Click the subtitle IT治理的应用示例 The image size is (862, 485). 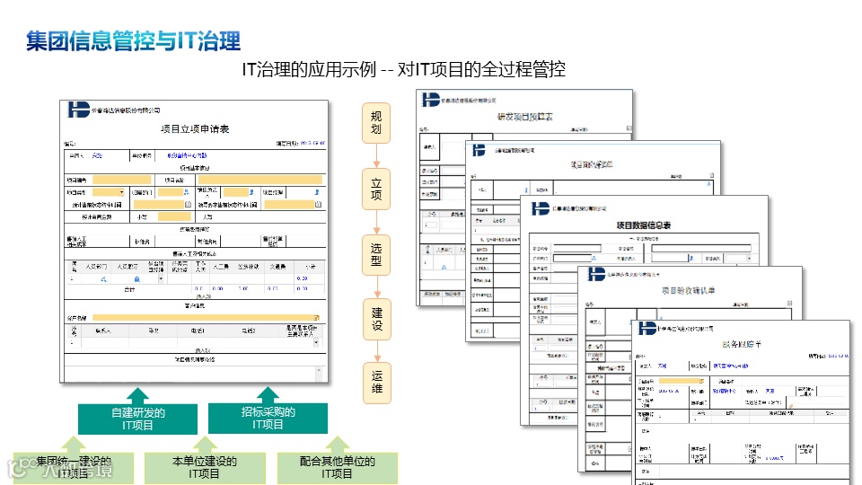tap(309, 69)
